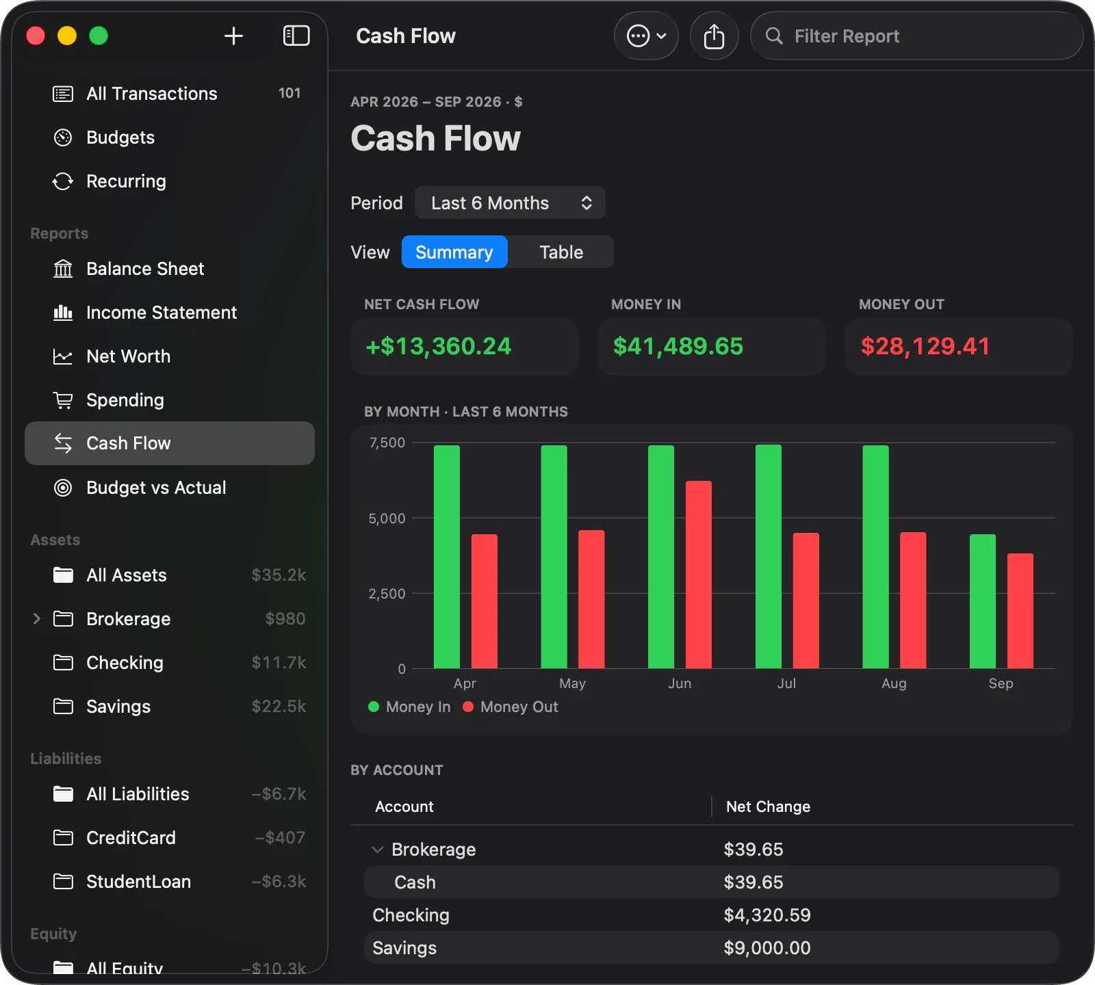The width and height of the screenshot is (1095, 985).
Task: Open the CreditCard liability account
Action: click(x=170, y=838)
